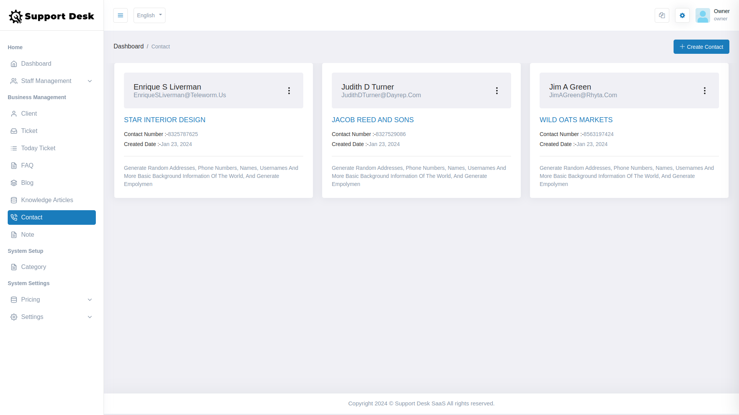Click the settings gear in the top bar
739x415 pixels.
pyautogui.click(x=682, y=15)
